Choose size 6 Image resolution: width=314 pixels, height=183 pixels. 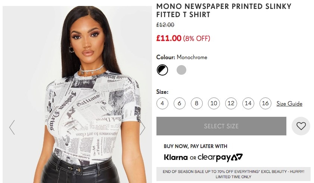point(180,103)
